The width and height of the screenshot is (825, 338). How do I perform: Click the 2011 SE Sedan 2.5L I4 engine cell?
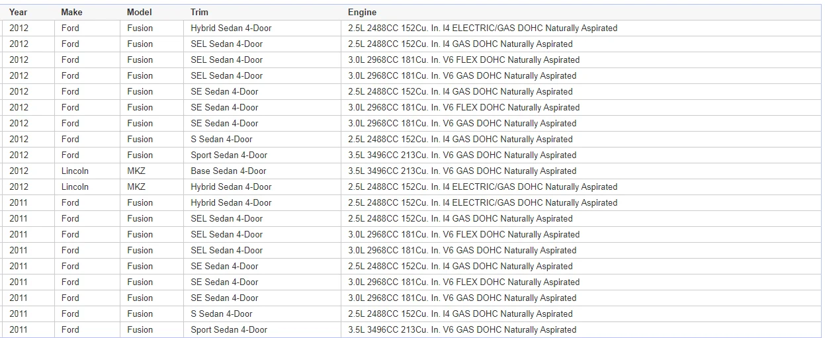(x=460, y=266)
